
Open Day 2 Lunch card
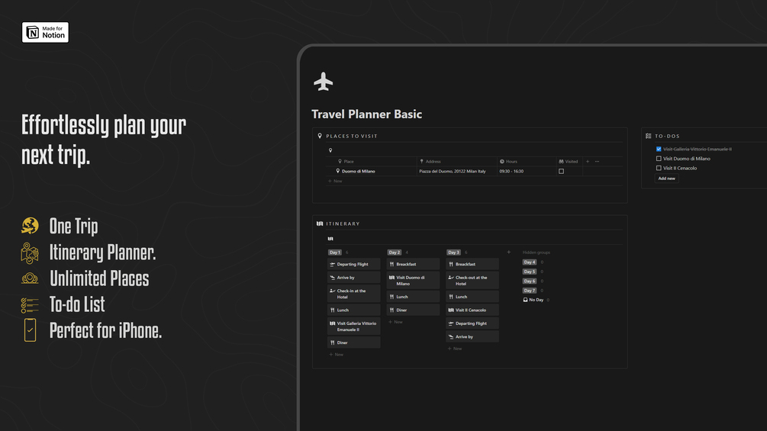pyautogui.click(x=414, y=297)
